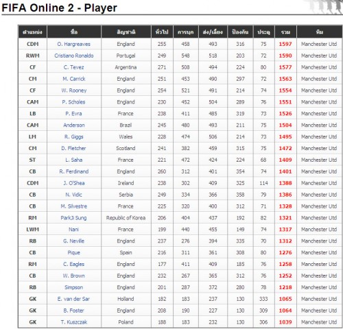
Task: Open B. Foster player link
Action: (x=73, y=310)
